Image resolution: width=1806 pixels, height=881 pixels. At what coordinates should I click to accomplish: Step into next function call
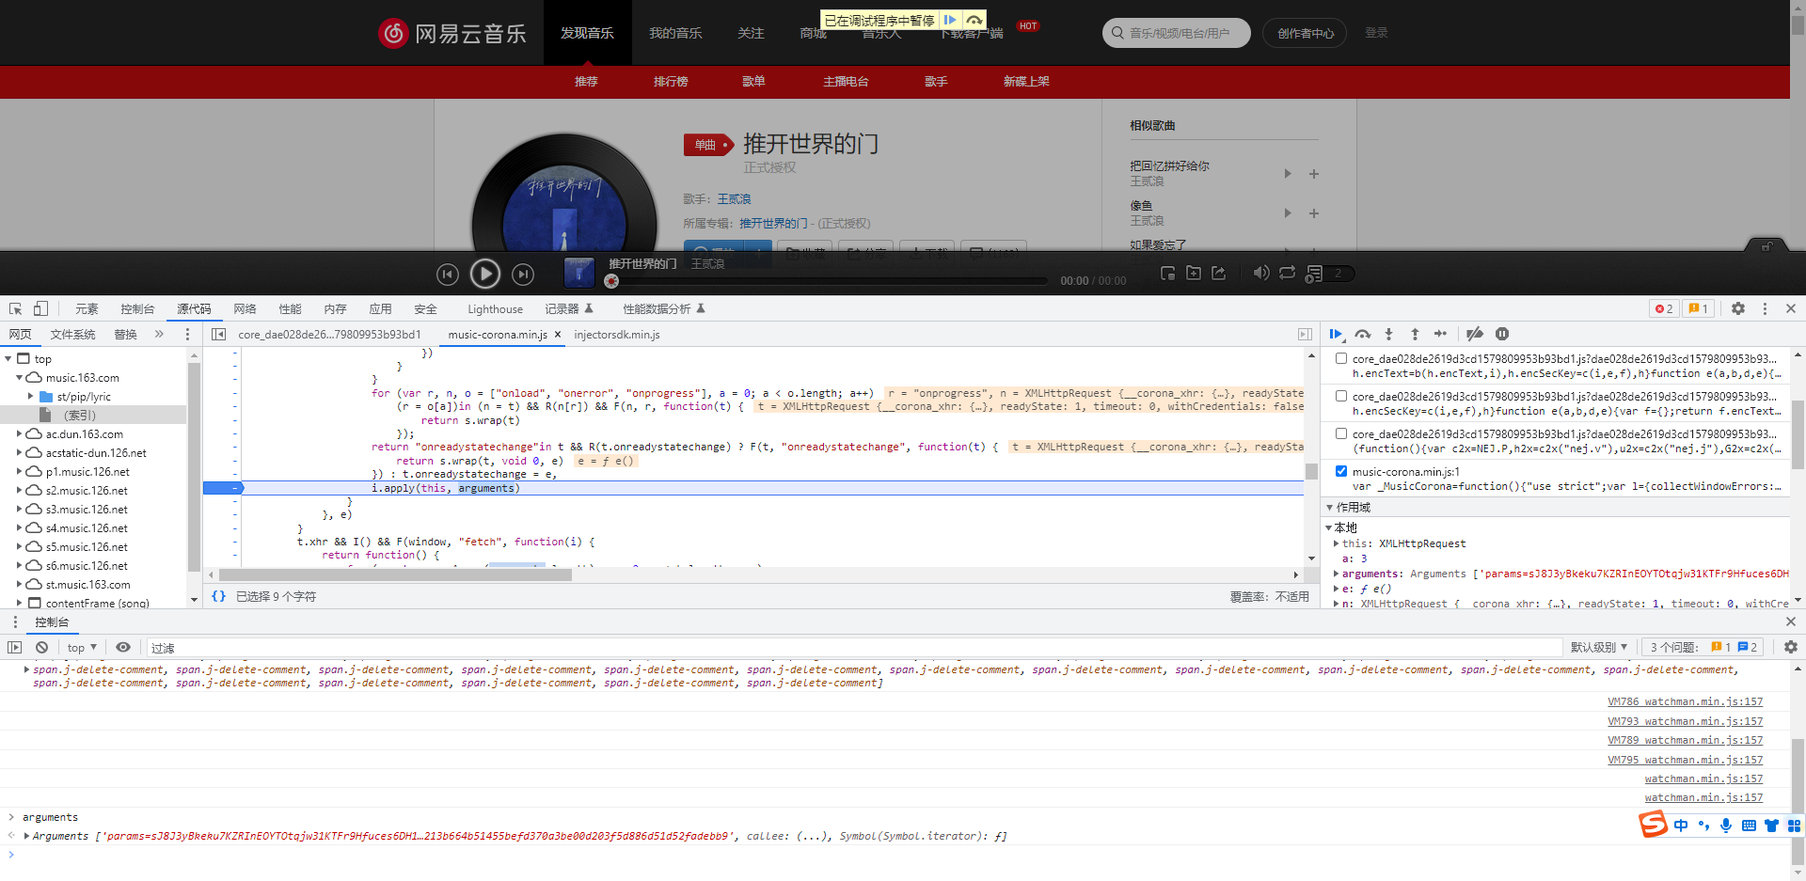[x=1388, y=334]
